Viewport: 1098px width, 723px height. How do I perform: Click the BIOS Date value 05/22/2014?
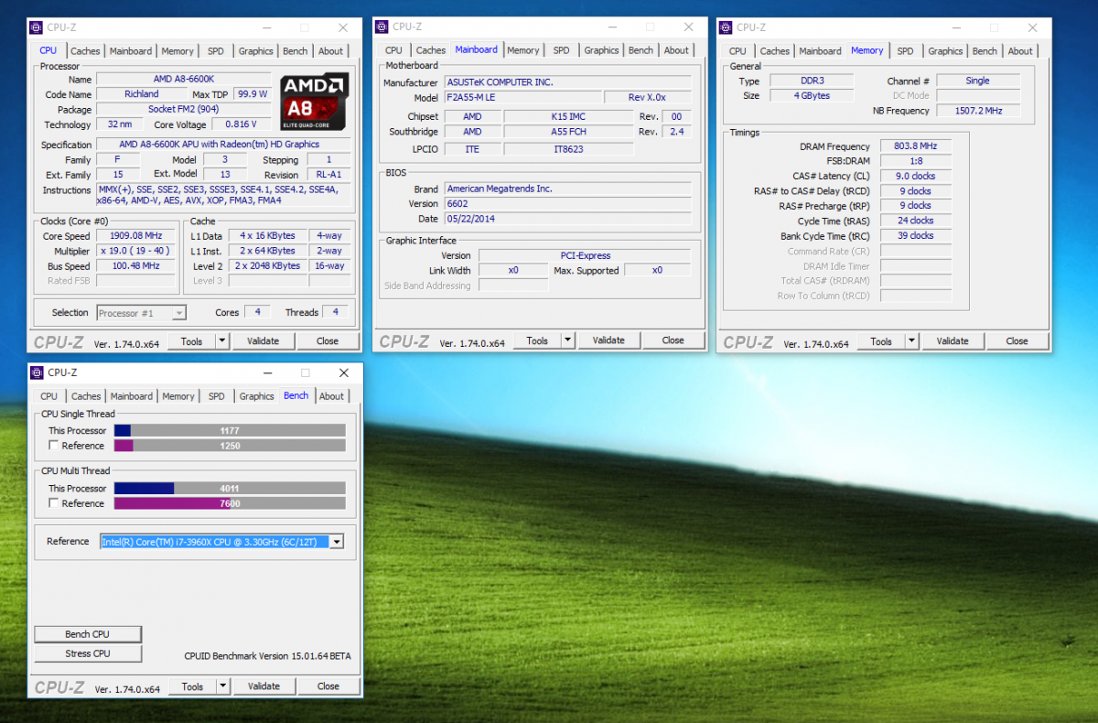pos(567,219)
